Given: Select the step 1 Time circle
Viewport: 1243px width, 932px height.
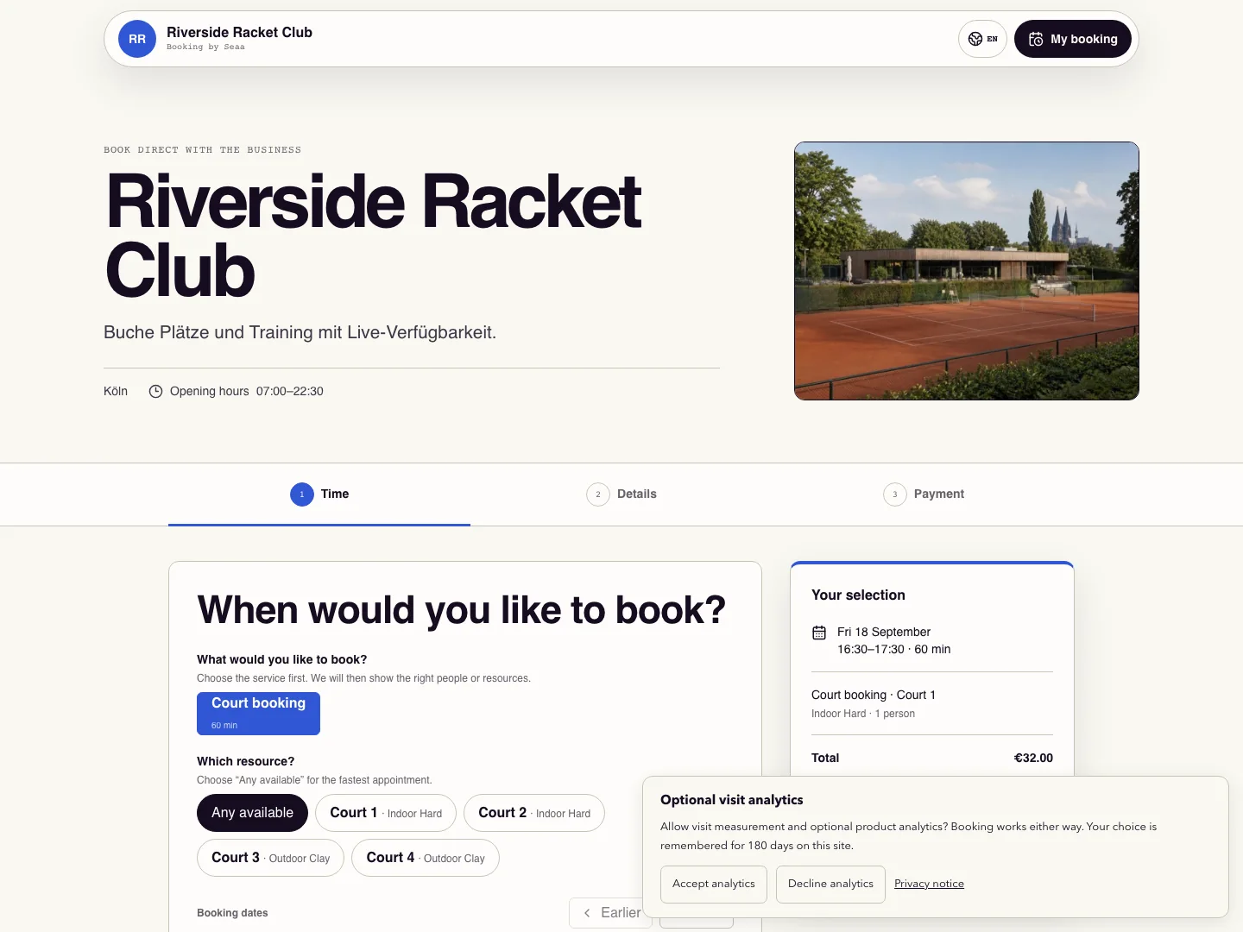Looking at the screenshot, I should click(301, 494).
